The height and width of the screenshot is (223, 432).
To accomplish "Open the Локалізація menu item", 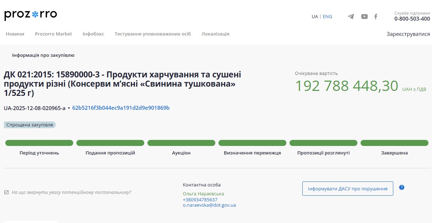I will point(215,34).
